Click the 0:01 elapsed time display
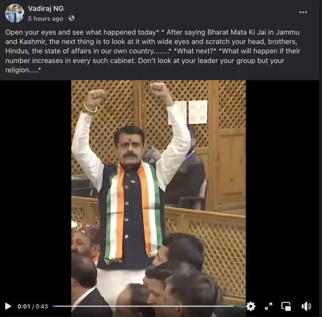 click(x=24, y=306)
